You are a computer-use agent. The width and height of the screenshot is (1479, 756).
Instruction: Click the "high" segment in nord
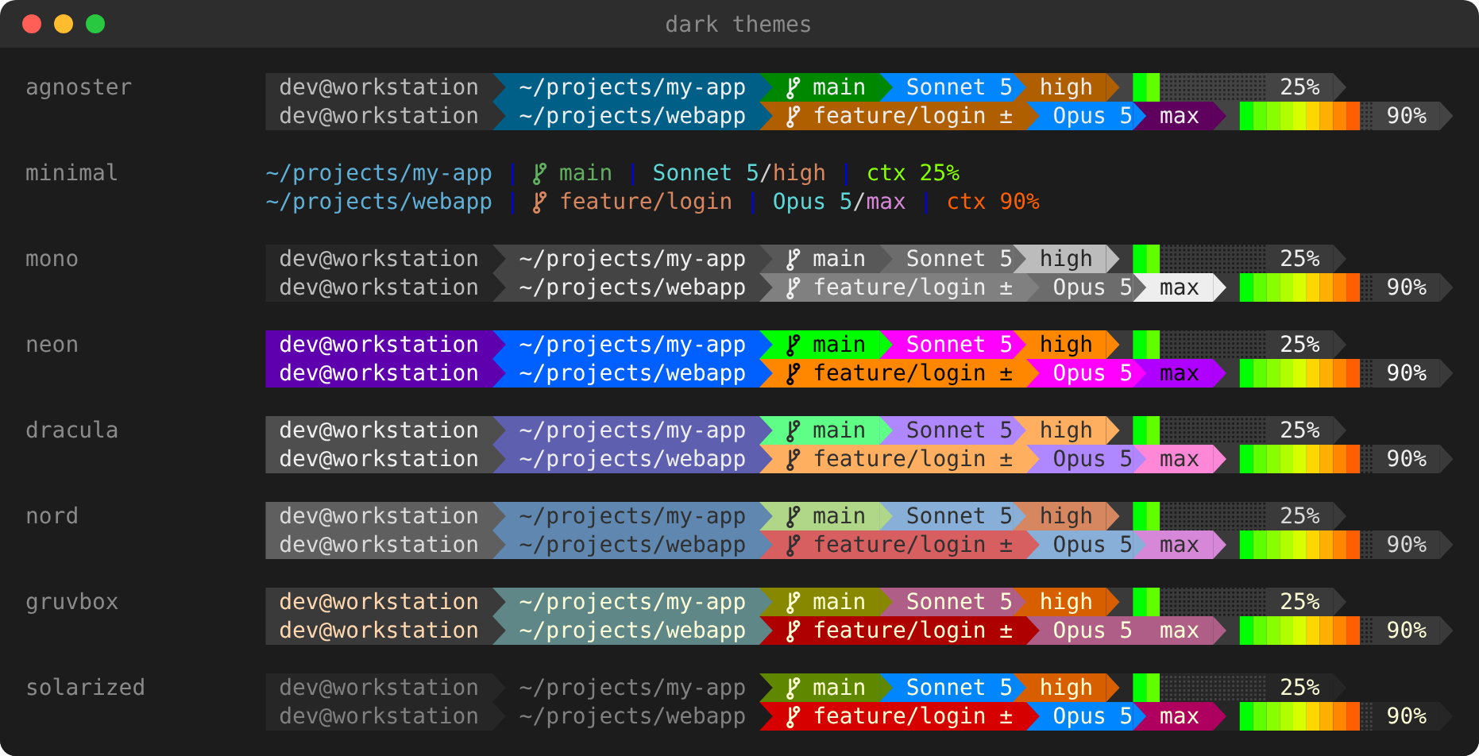point(1066,516)
